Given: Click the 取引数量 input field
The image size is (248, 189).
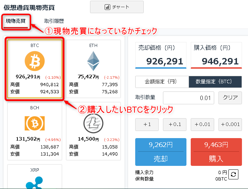Looking at the screenshot, I should (x=189, y=98).
